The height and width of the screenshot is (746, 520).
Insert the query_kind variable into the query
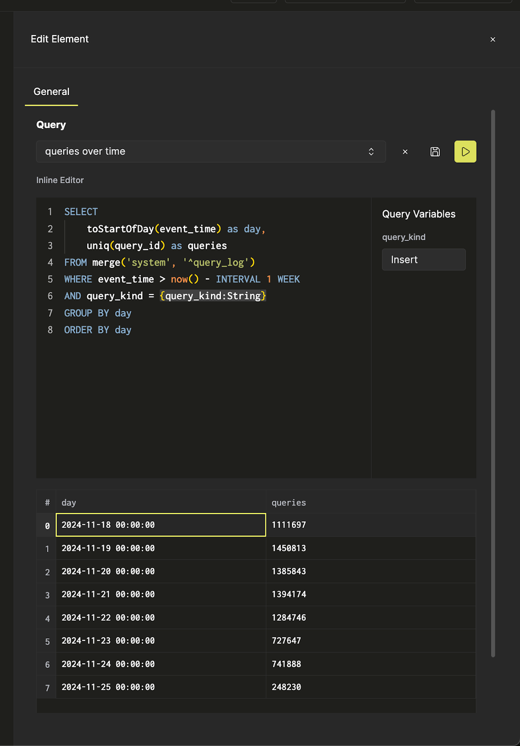coord(424,260)
